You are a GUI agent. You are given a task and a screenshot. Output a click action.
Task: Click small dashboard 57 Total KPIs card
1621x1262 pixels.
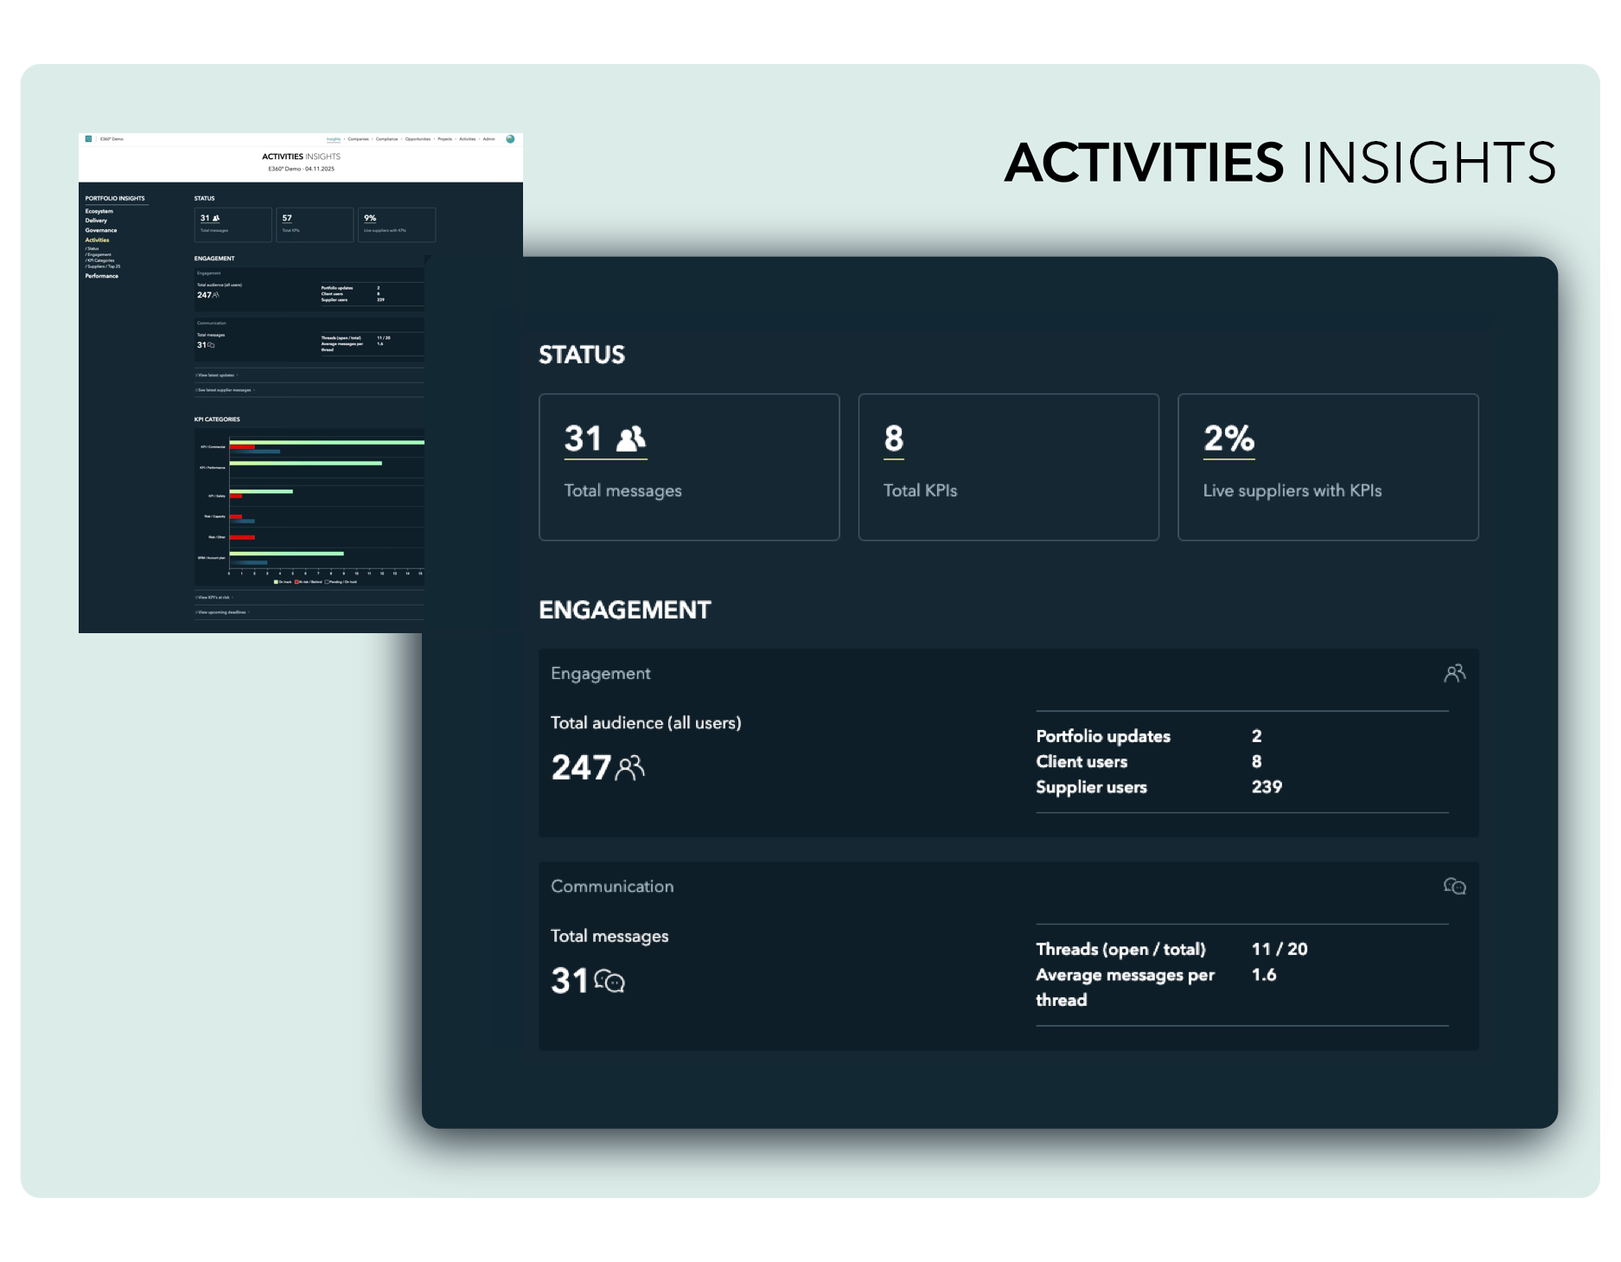click(315, 225)
